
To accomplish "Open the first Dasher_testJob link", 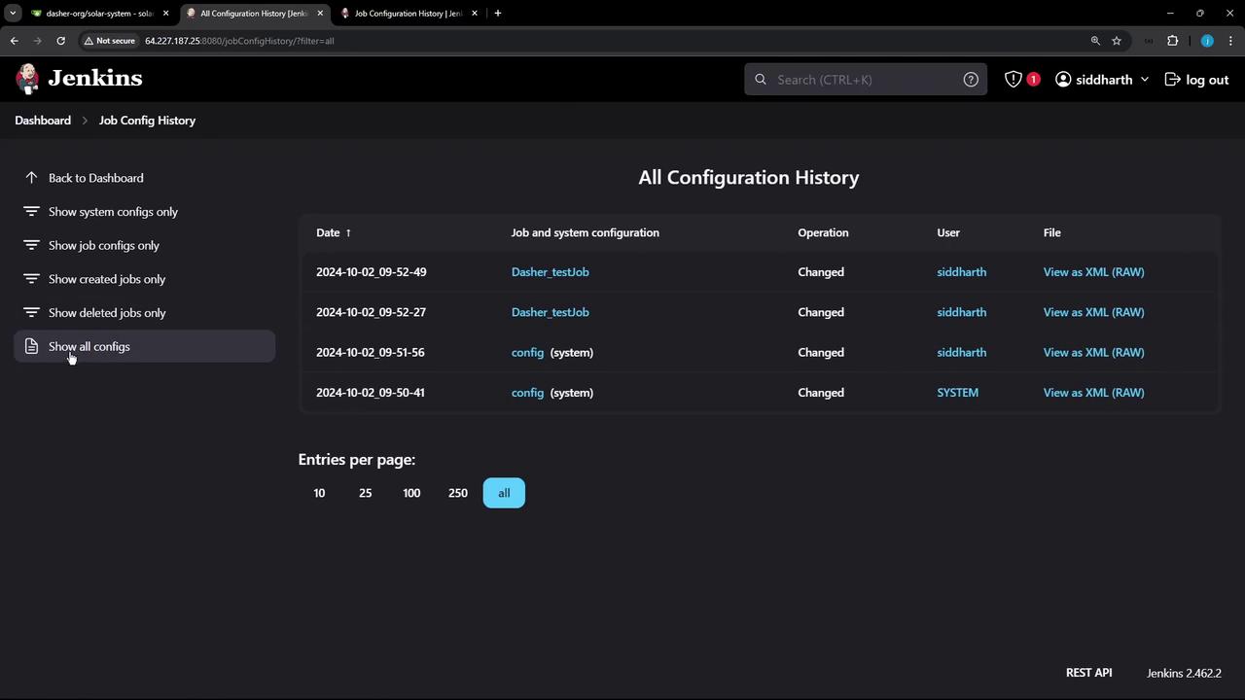I will (550, 272).
